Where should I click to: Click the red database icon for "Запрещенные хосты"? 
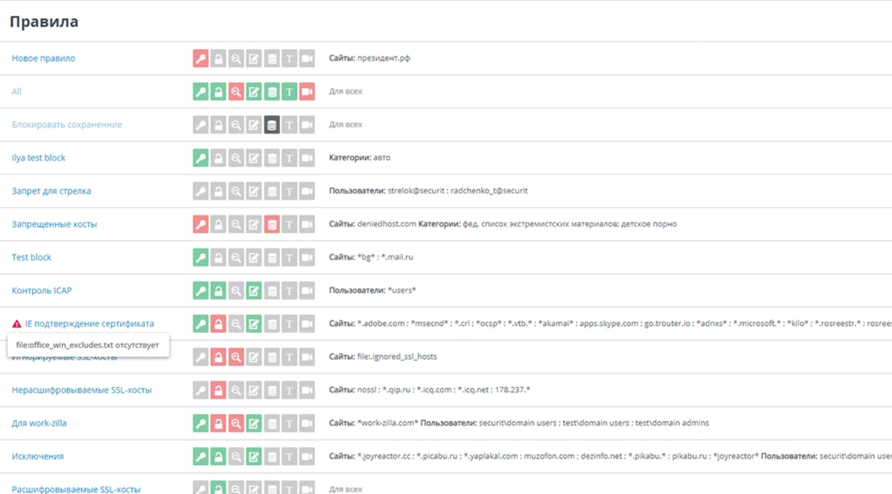pos(270,224)
